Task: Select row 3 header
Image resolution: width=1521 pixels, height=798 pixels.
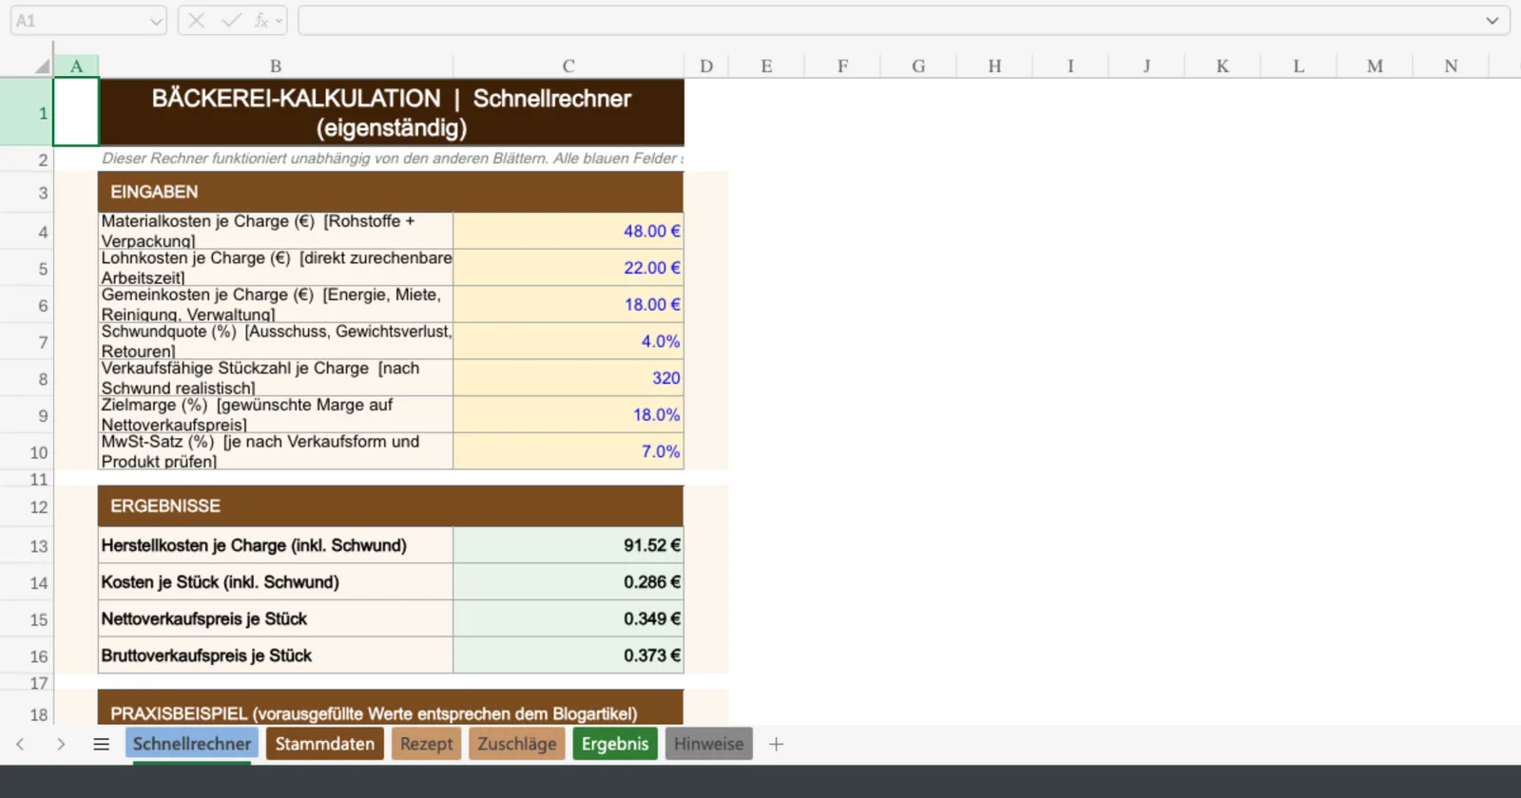Action: pyautogui.click(x=27, y=193)
